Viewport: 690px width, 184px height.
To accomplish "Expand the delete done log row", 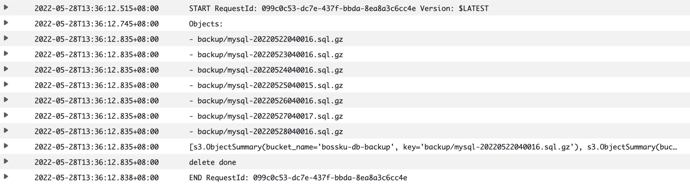I will (6, 161).
